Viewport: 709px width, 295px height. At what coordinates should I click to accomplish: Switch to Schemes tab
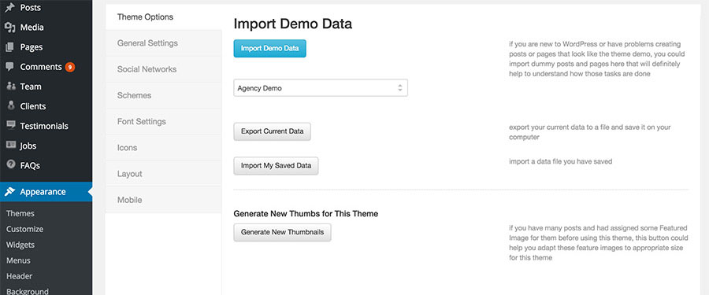[x=164, y=96]
